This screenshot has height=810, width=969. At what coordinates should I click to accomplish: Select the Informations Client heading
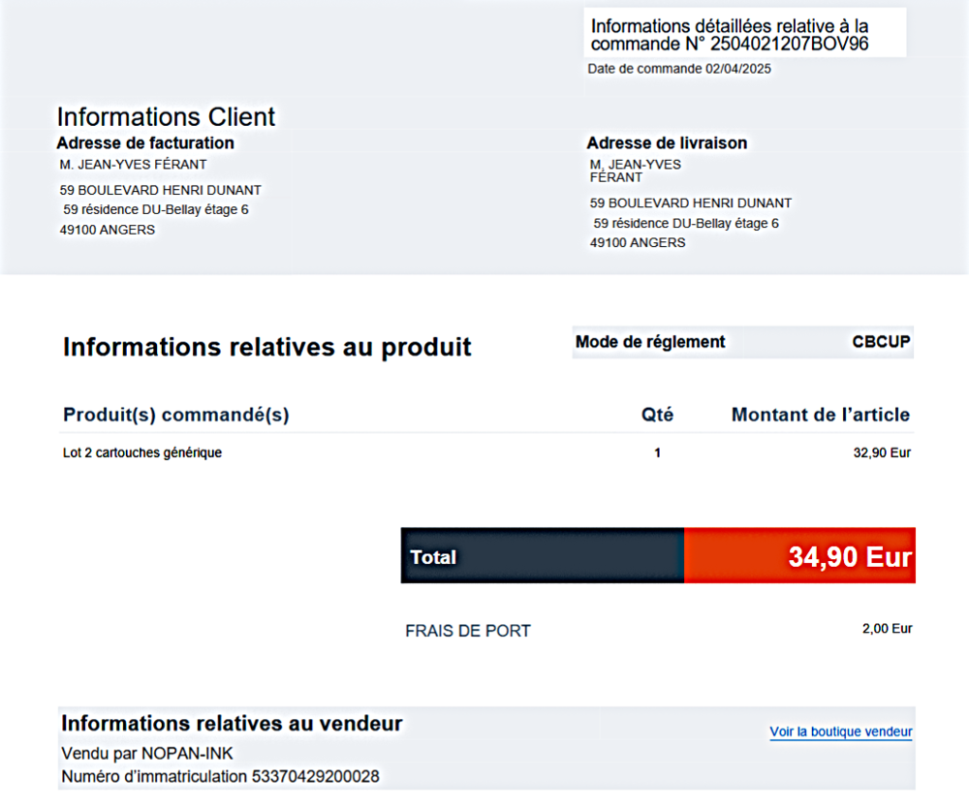click(167, 117)
